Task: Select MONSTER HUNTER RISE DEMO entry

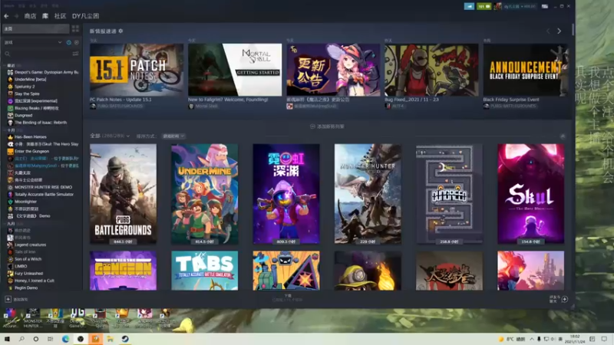Action: [40, 187]
